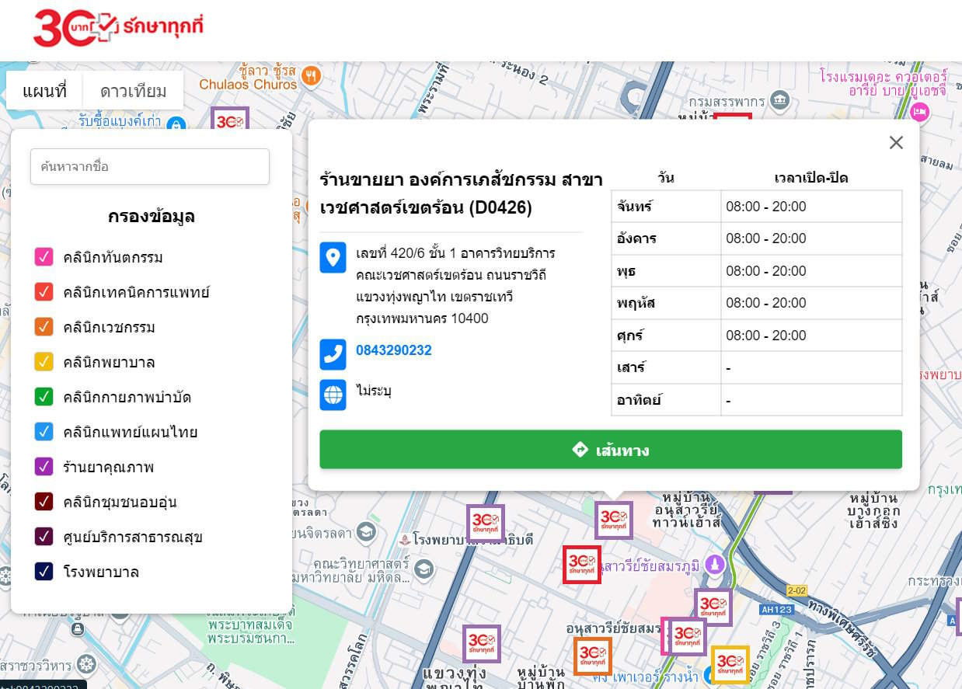This screenshot has width=962, height=689.
Task: Click the location pin icon in the pharmacy card
Action: 333,259
